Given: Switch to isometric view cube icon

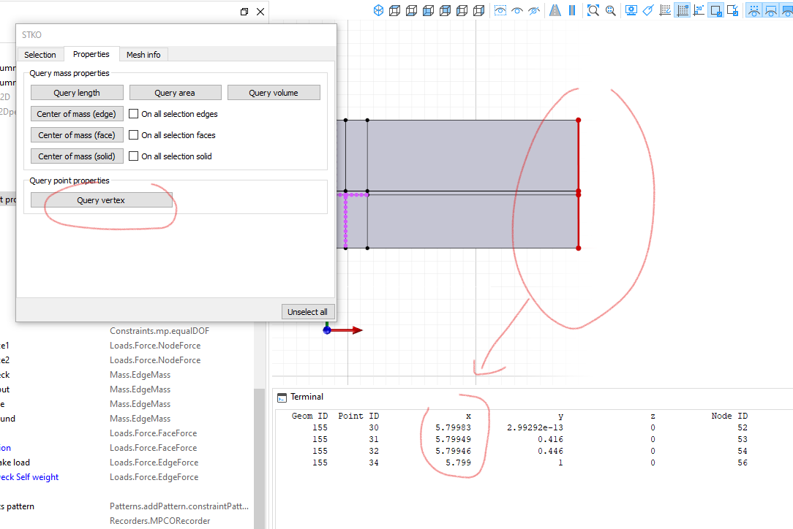Looking at the screenshot, I should [378, 10].
